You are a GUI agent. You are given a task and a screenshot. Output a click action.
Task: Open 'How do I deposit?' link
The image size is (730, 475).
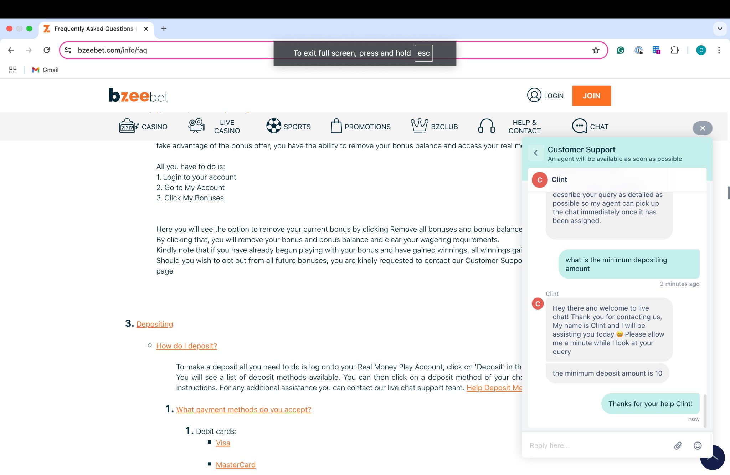pos(186,346)
